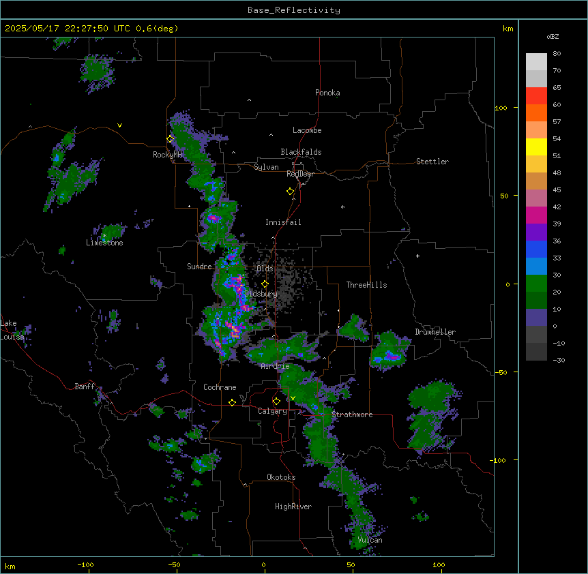Click the RedDeer city label
588x574 pixels.
pyautogui.click(x=300, y=174)
